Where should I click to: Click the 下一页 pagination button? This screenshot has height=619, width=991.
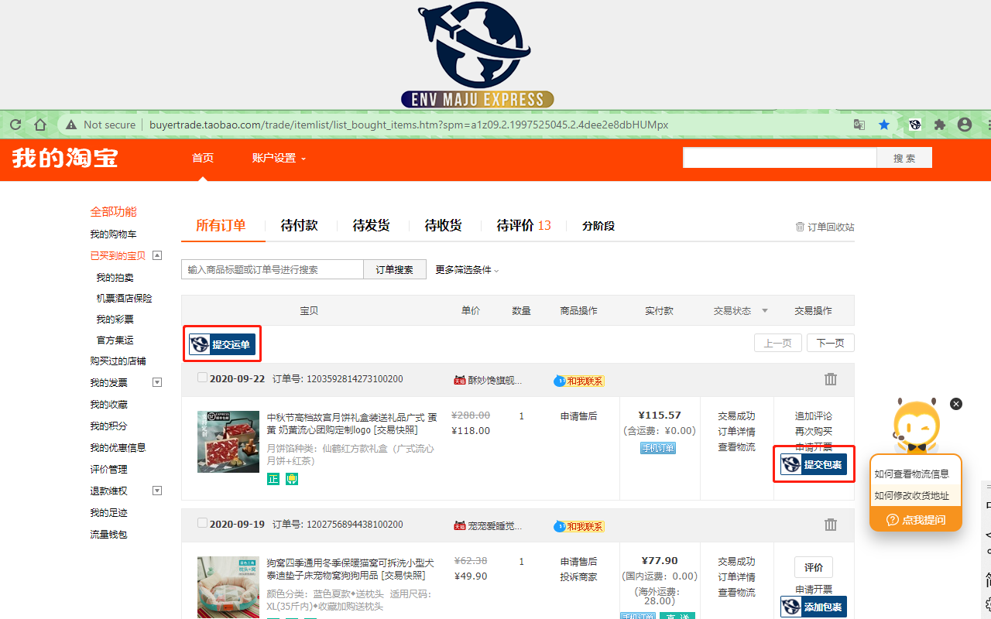(x=831, y=343)
